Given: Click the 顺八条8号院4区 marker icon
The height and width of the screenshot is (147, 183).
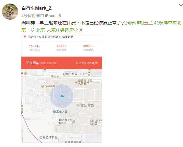Looking at the screenshot, I should click(x=74, y=121).
